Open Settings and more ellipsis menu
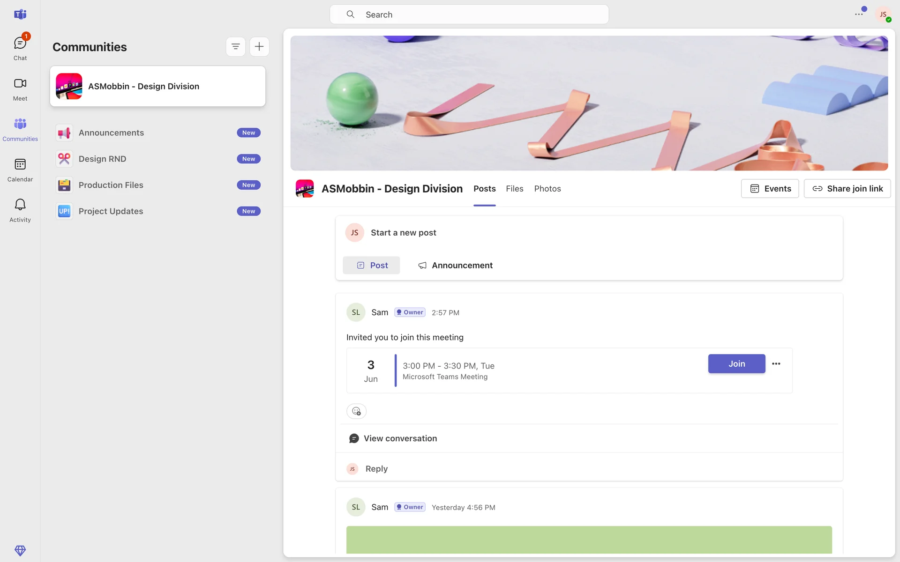Screen dimensions: 900x562 point(859,15)
